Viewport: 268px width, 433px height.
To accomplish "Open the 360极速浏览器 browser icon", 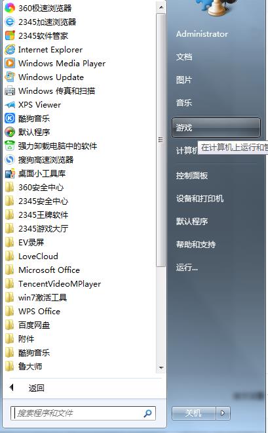I will click(10, 8).
